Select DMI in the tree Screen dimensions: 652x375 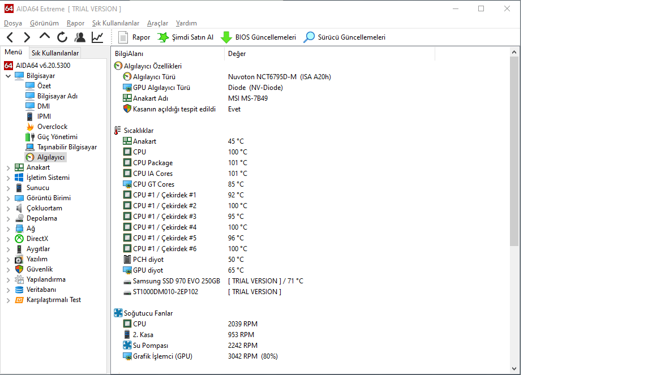pyautogui.click(x=43, y=106)
